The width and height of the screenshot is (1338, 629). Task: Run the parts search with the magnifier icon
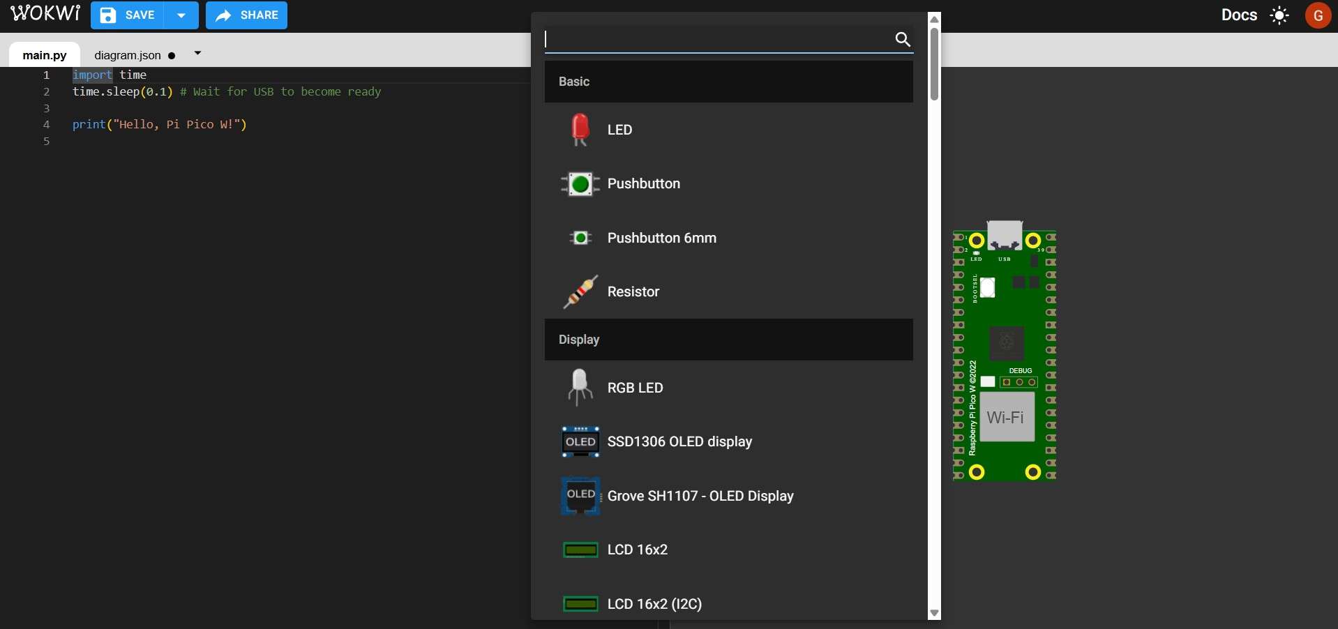pos(902,40)
